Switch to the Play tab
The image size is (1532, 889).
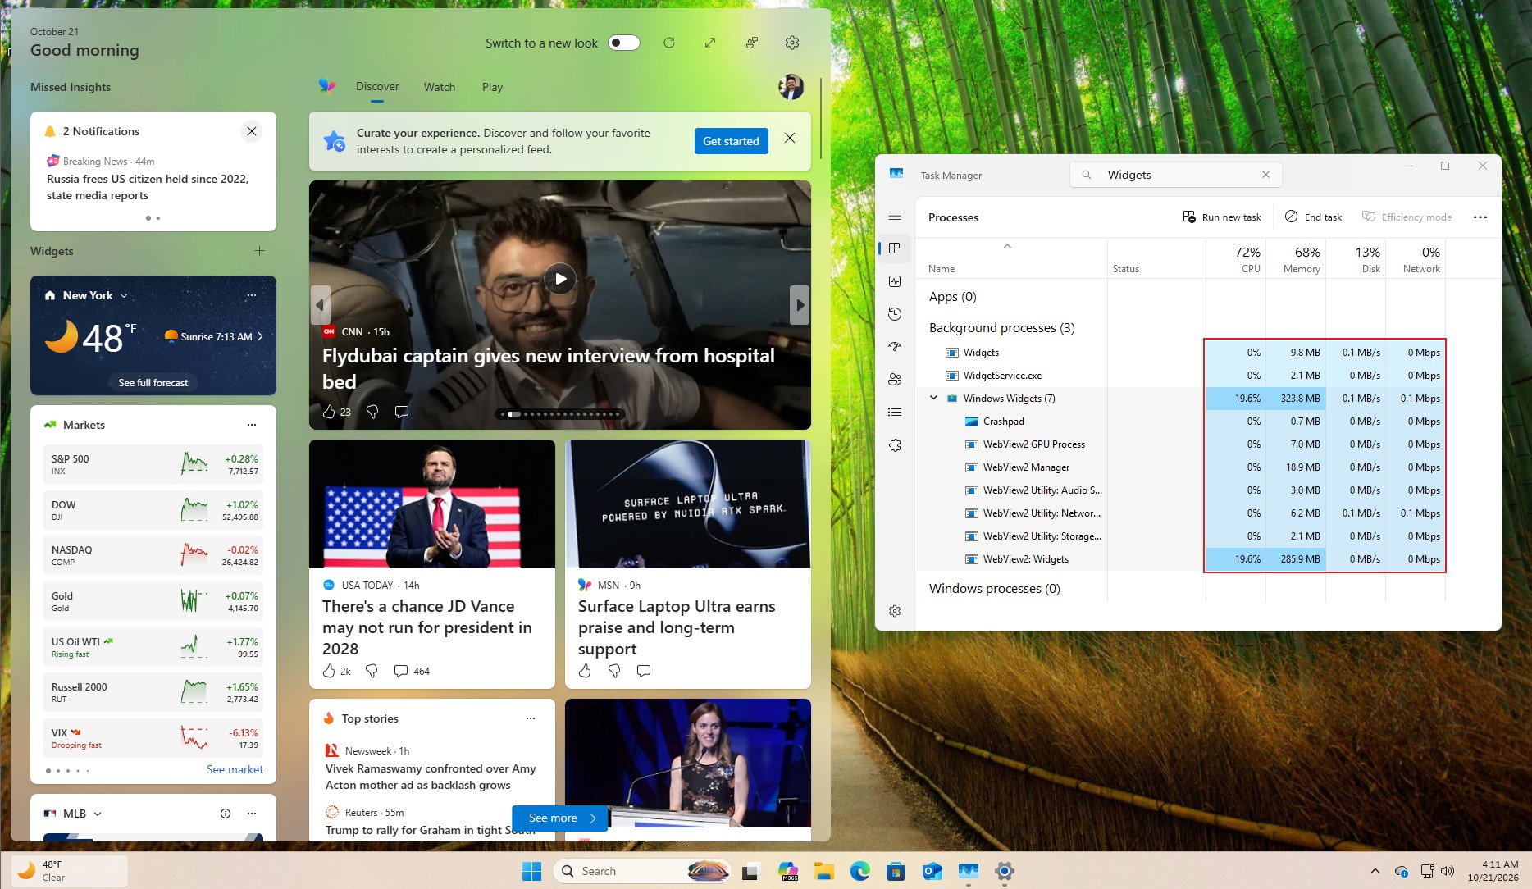pos(492,87)
